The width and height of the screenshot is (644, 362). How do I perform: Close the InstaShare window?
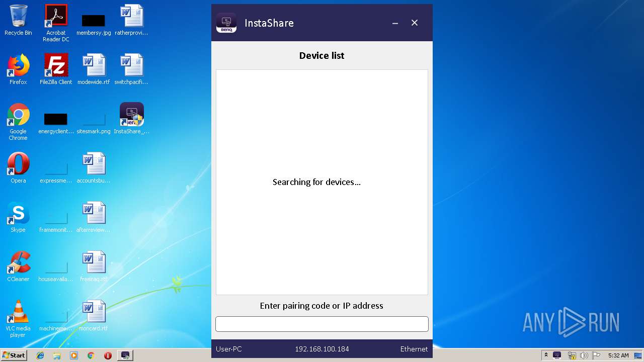pos(415,23)
